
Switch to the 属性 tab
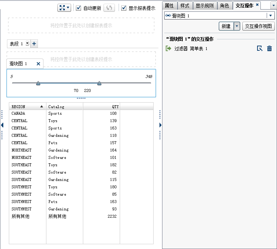click(169, 6)
